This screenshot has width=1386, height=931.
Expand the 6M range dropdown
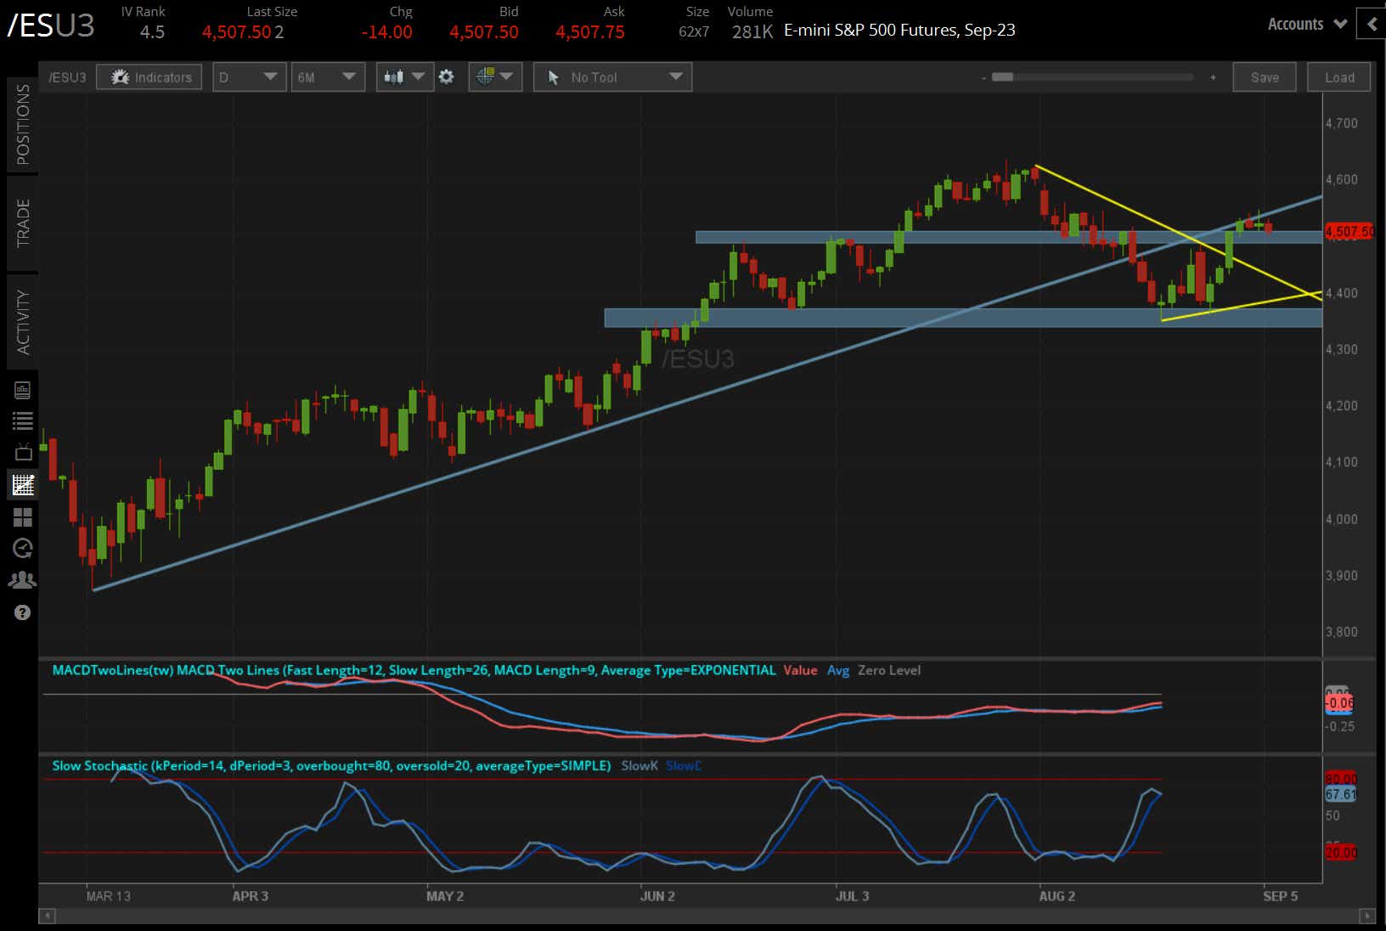[327, 77]
